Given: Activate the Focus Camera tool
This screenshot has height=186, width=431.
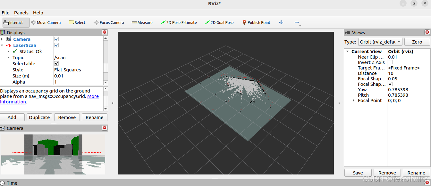Looking at the screenshot, I should [109, 22].
